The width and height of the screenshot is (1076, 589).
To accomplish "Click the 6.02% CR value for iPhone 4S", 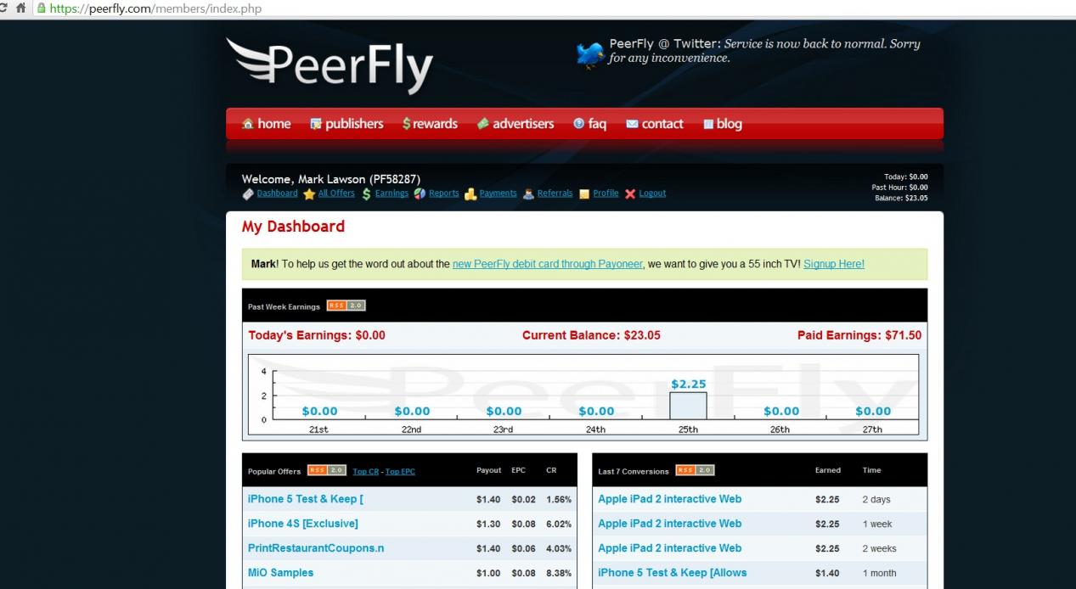I will 559,524.
